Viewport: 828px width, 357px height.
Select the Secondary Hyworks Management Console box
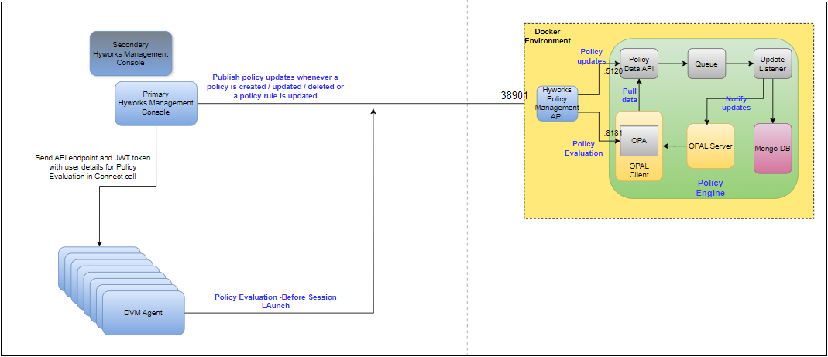coord(130,53)
